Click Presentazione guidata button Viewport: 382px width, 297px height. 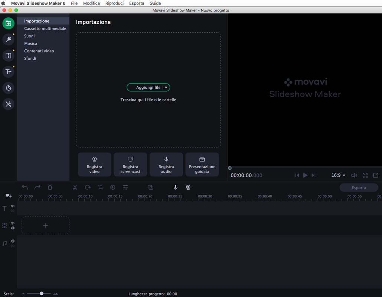pos(202,164)
